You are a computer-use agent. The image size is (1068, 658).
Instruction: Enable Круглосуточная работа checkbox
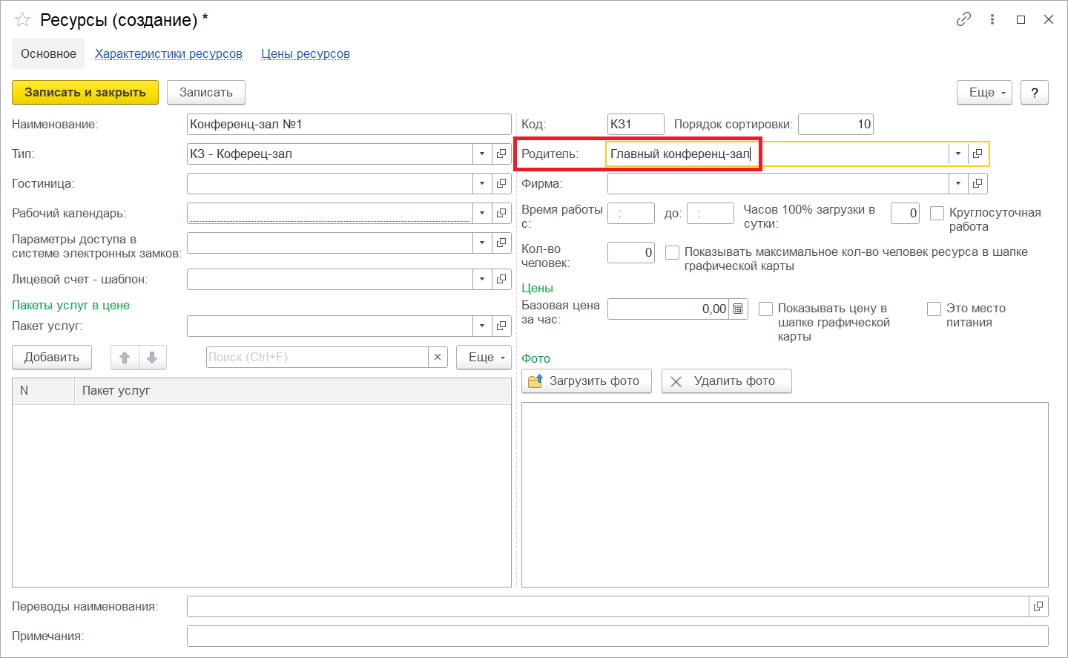tap(937, 214)
